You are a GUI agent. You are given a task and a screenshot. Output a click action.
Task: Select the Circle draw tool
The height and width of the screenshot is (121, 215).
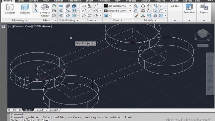[96, 11]
